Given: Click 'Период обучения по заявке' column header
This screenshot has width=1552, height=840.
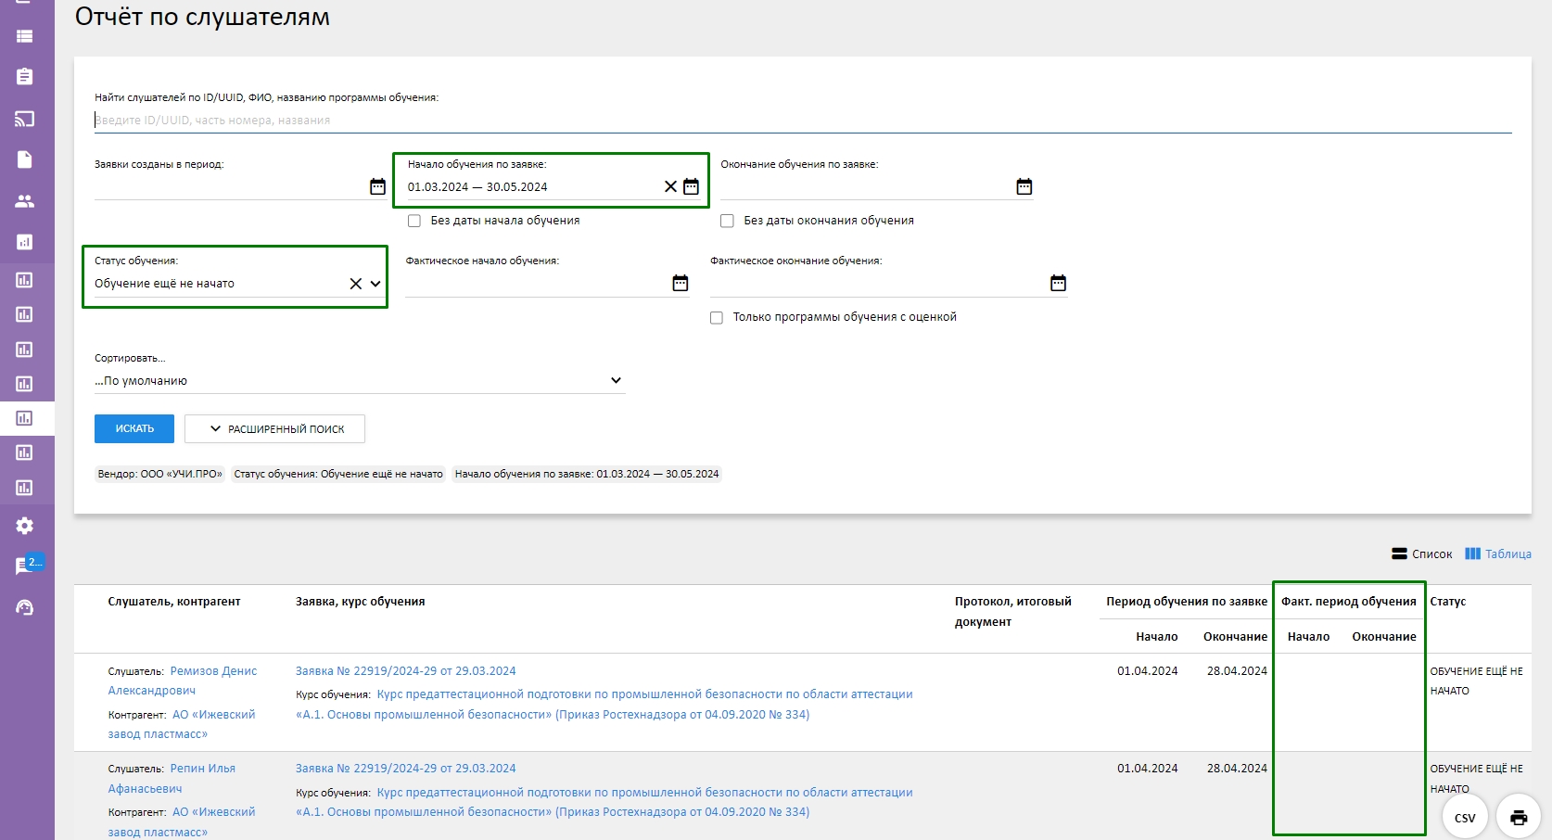Looking at the screenshot, I should (x=1187, y=601).
